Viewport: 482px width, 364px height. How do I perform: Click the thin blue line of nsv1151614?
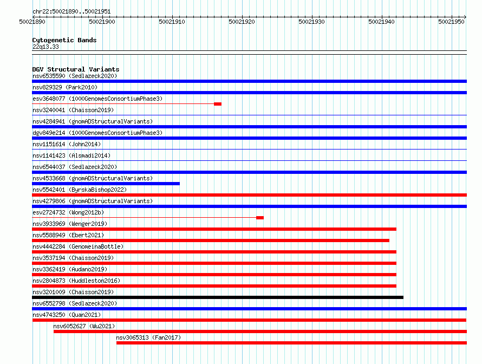(x=249, y=149)
